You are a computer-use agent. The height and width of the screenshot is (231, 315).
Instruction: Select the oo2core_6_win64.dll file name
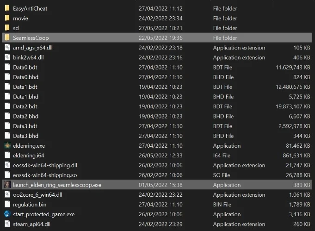click(37, 194)
